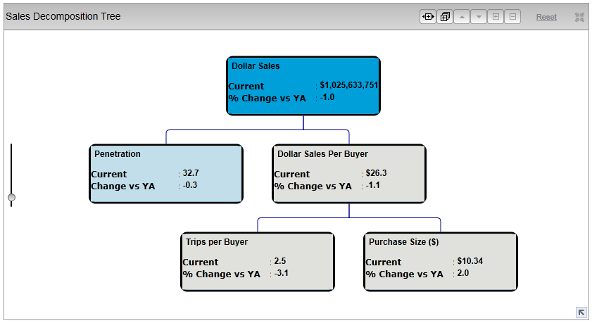Click the -3.1 Trips per Buyer change value
Screen dimensions: 592x323
(x=283, y=273)
